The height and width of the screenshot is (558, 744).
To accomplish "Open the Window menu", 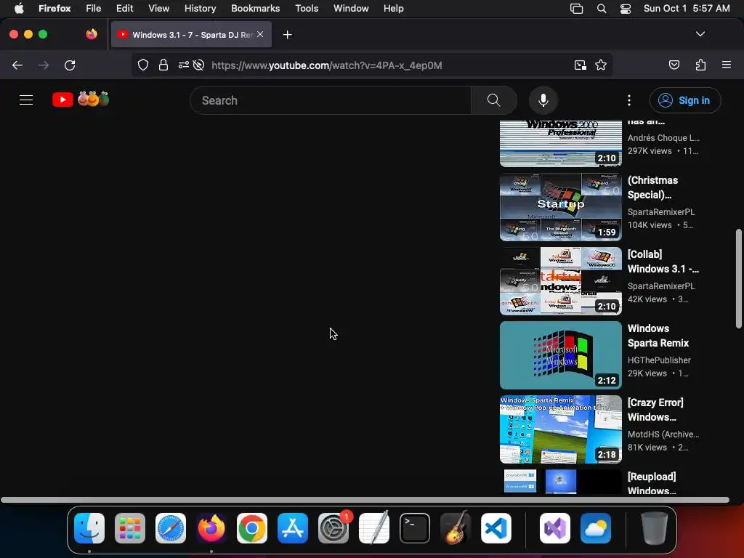I will (x=351, y=9).
